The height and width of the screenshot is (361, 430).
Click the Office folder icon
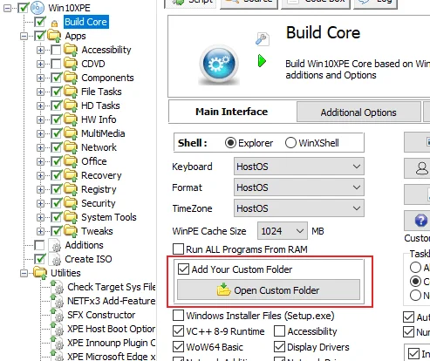(71, 161)
